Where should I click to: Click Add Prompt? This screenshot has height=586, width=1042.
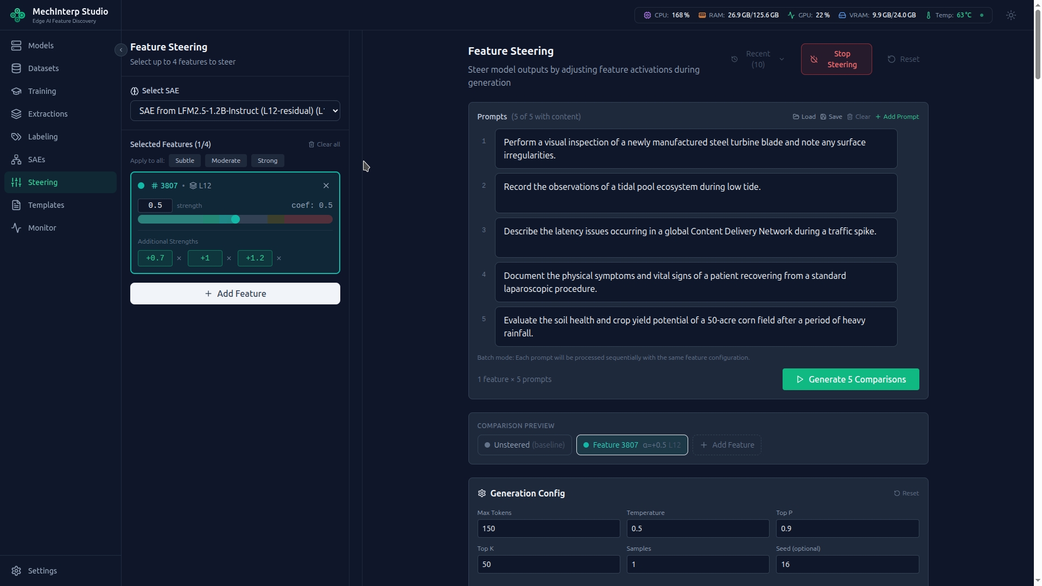click(897, 117)
